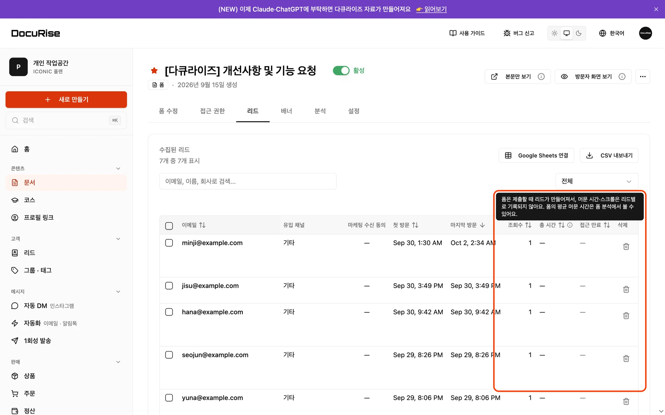
Task: Click info icon beside 본문만 보기
Action: [541, 77]
